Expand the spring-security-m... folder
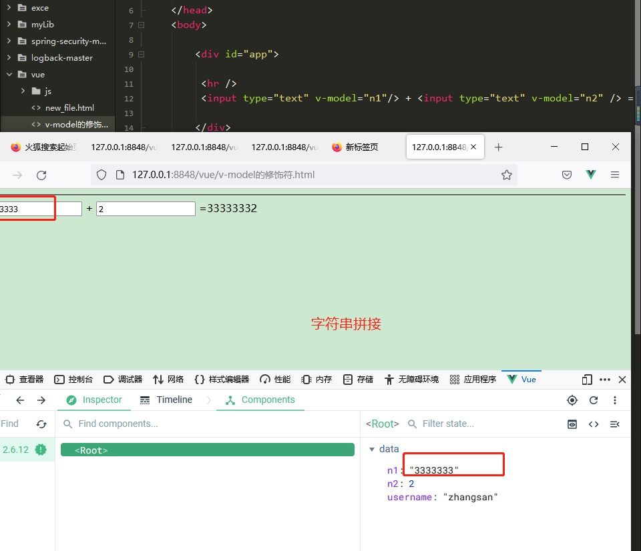 (9, 41)
